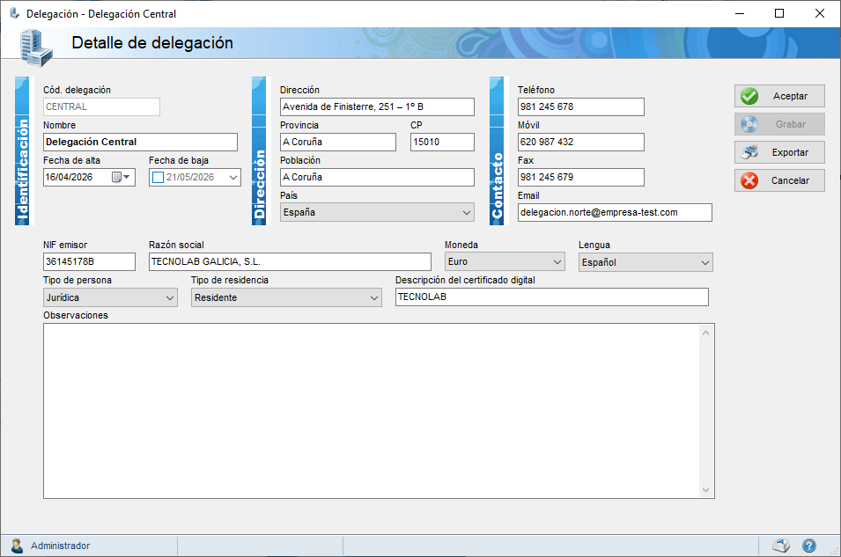The width and height of the screenshot is (841, 557).
Task: Click the Población field A Coruña
Action: click(377, 178)
